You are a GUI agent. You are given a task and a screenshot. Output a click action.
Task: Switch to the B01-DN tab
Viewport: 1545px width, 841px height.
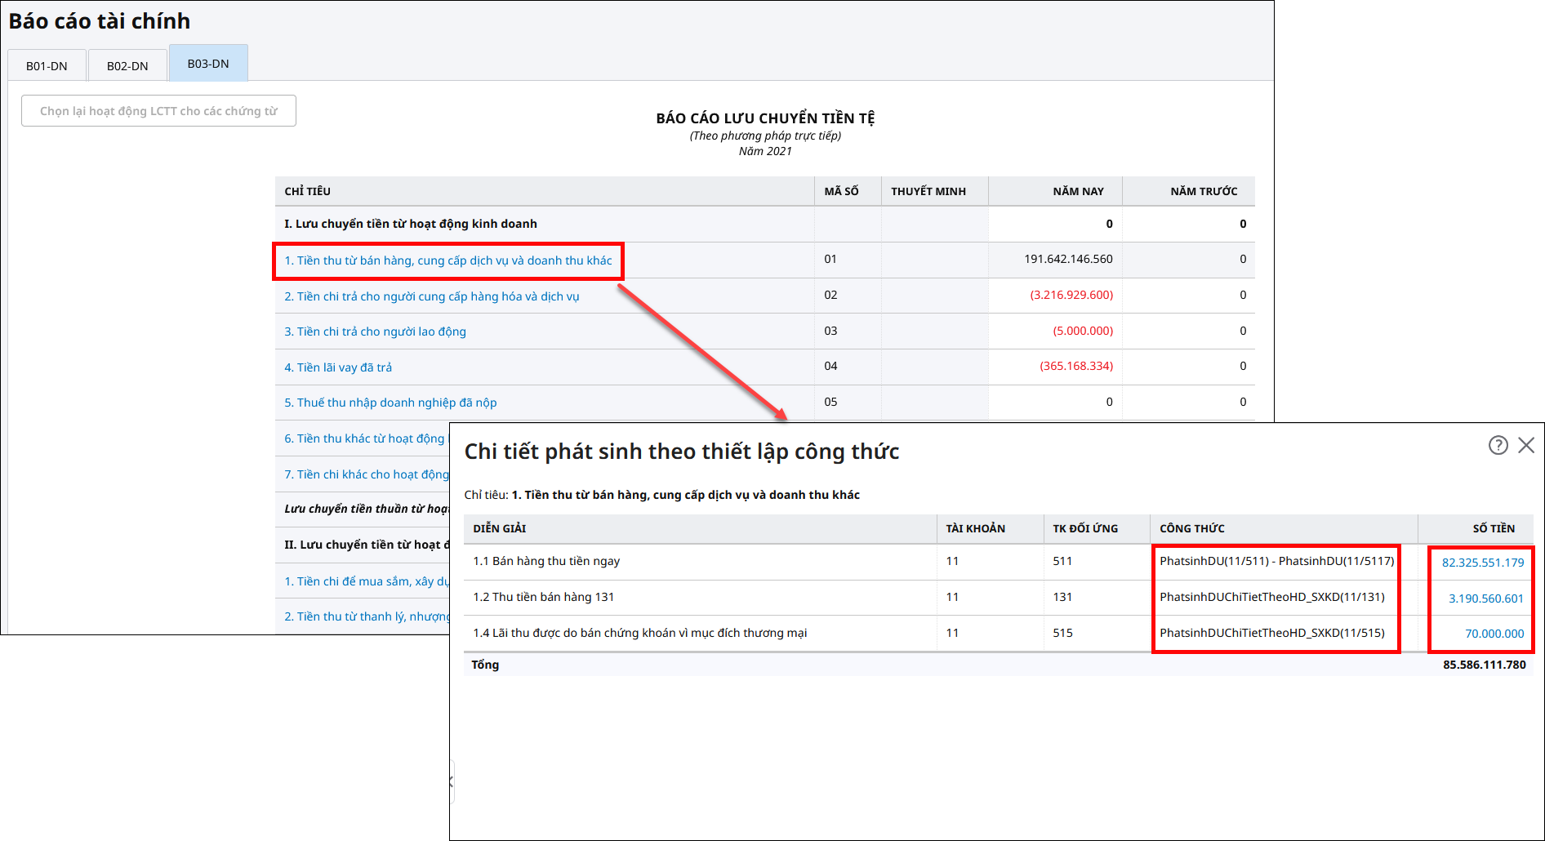point(47,66)
